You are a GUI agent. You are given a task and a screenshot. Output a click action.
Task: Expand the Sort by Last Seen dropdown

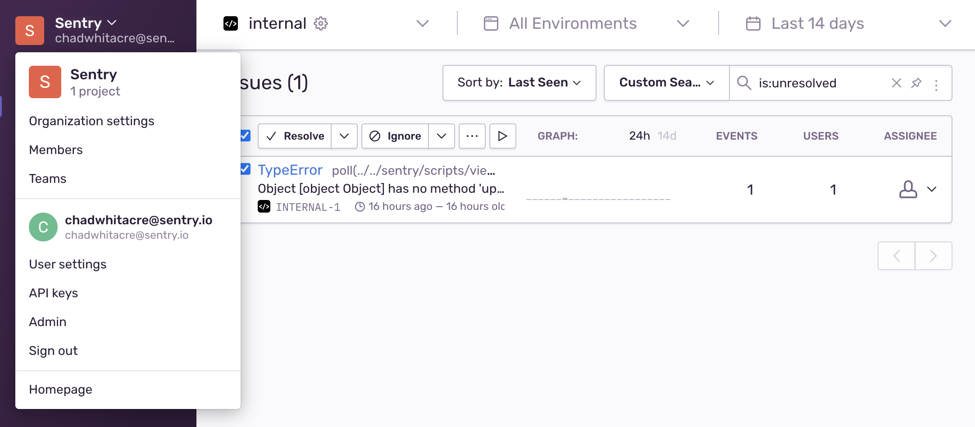coord(519,83)
